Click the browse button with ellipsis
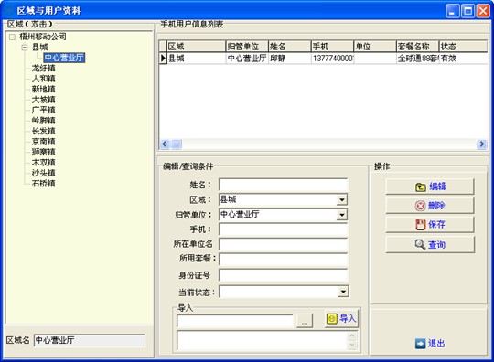 (x=305, y=321)
